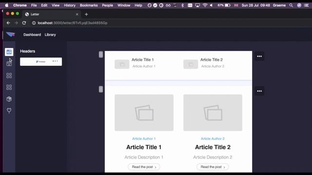The image size is (312, 175).
Task: Click Read the post under Article Title 2
Action: 213,167
